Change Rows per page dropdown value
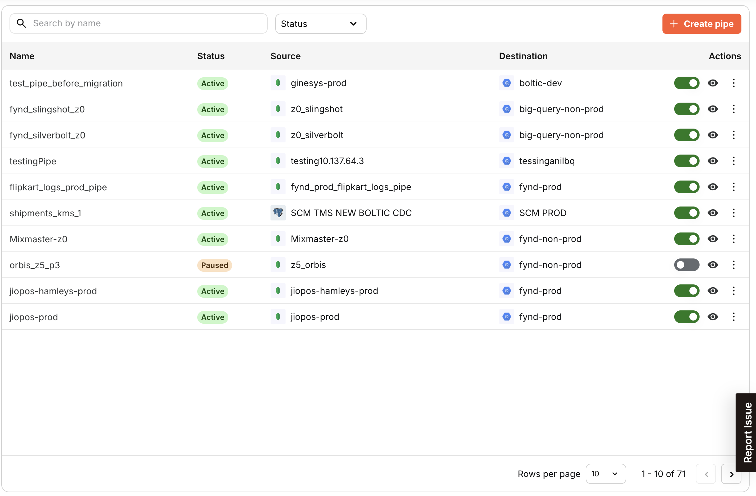This screenshot has width=756, height=496. tap(605, 474)
